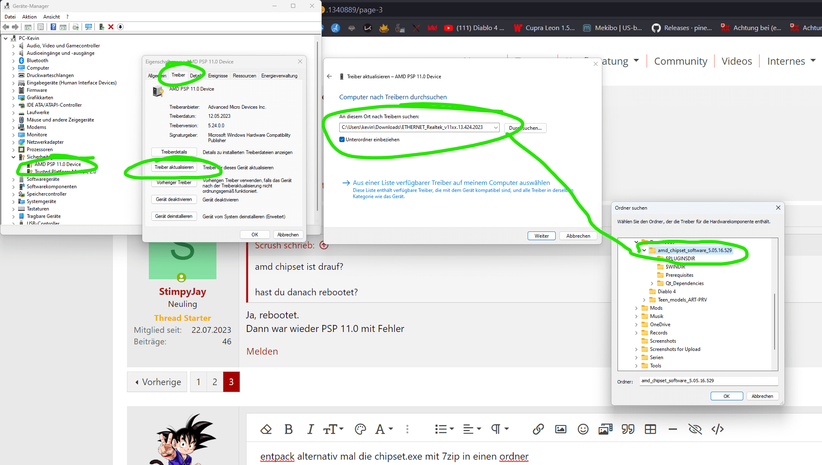Image resolution: width=822 pixels, height=465 pixels.
Task: Open the list style dropdown in editor
Action: [444, 429]
